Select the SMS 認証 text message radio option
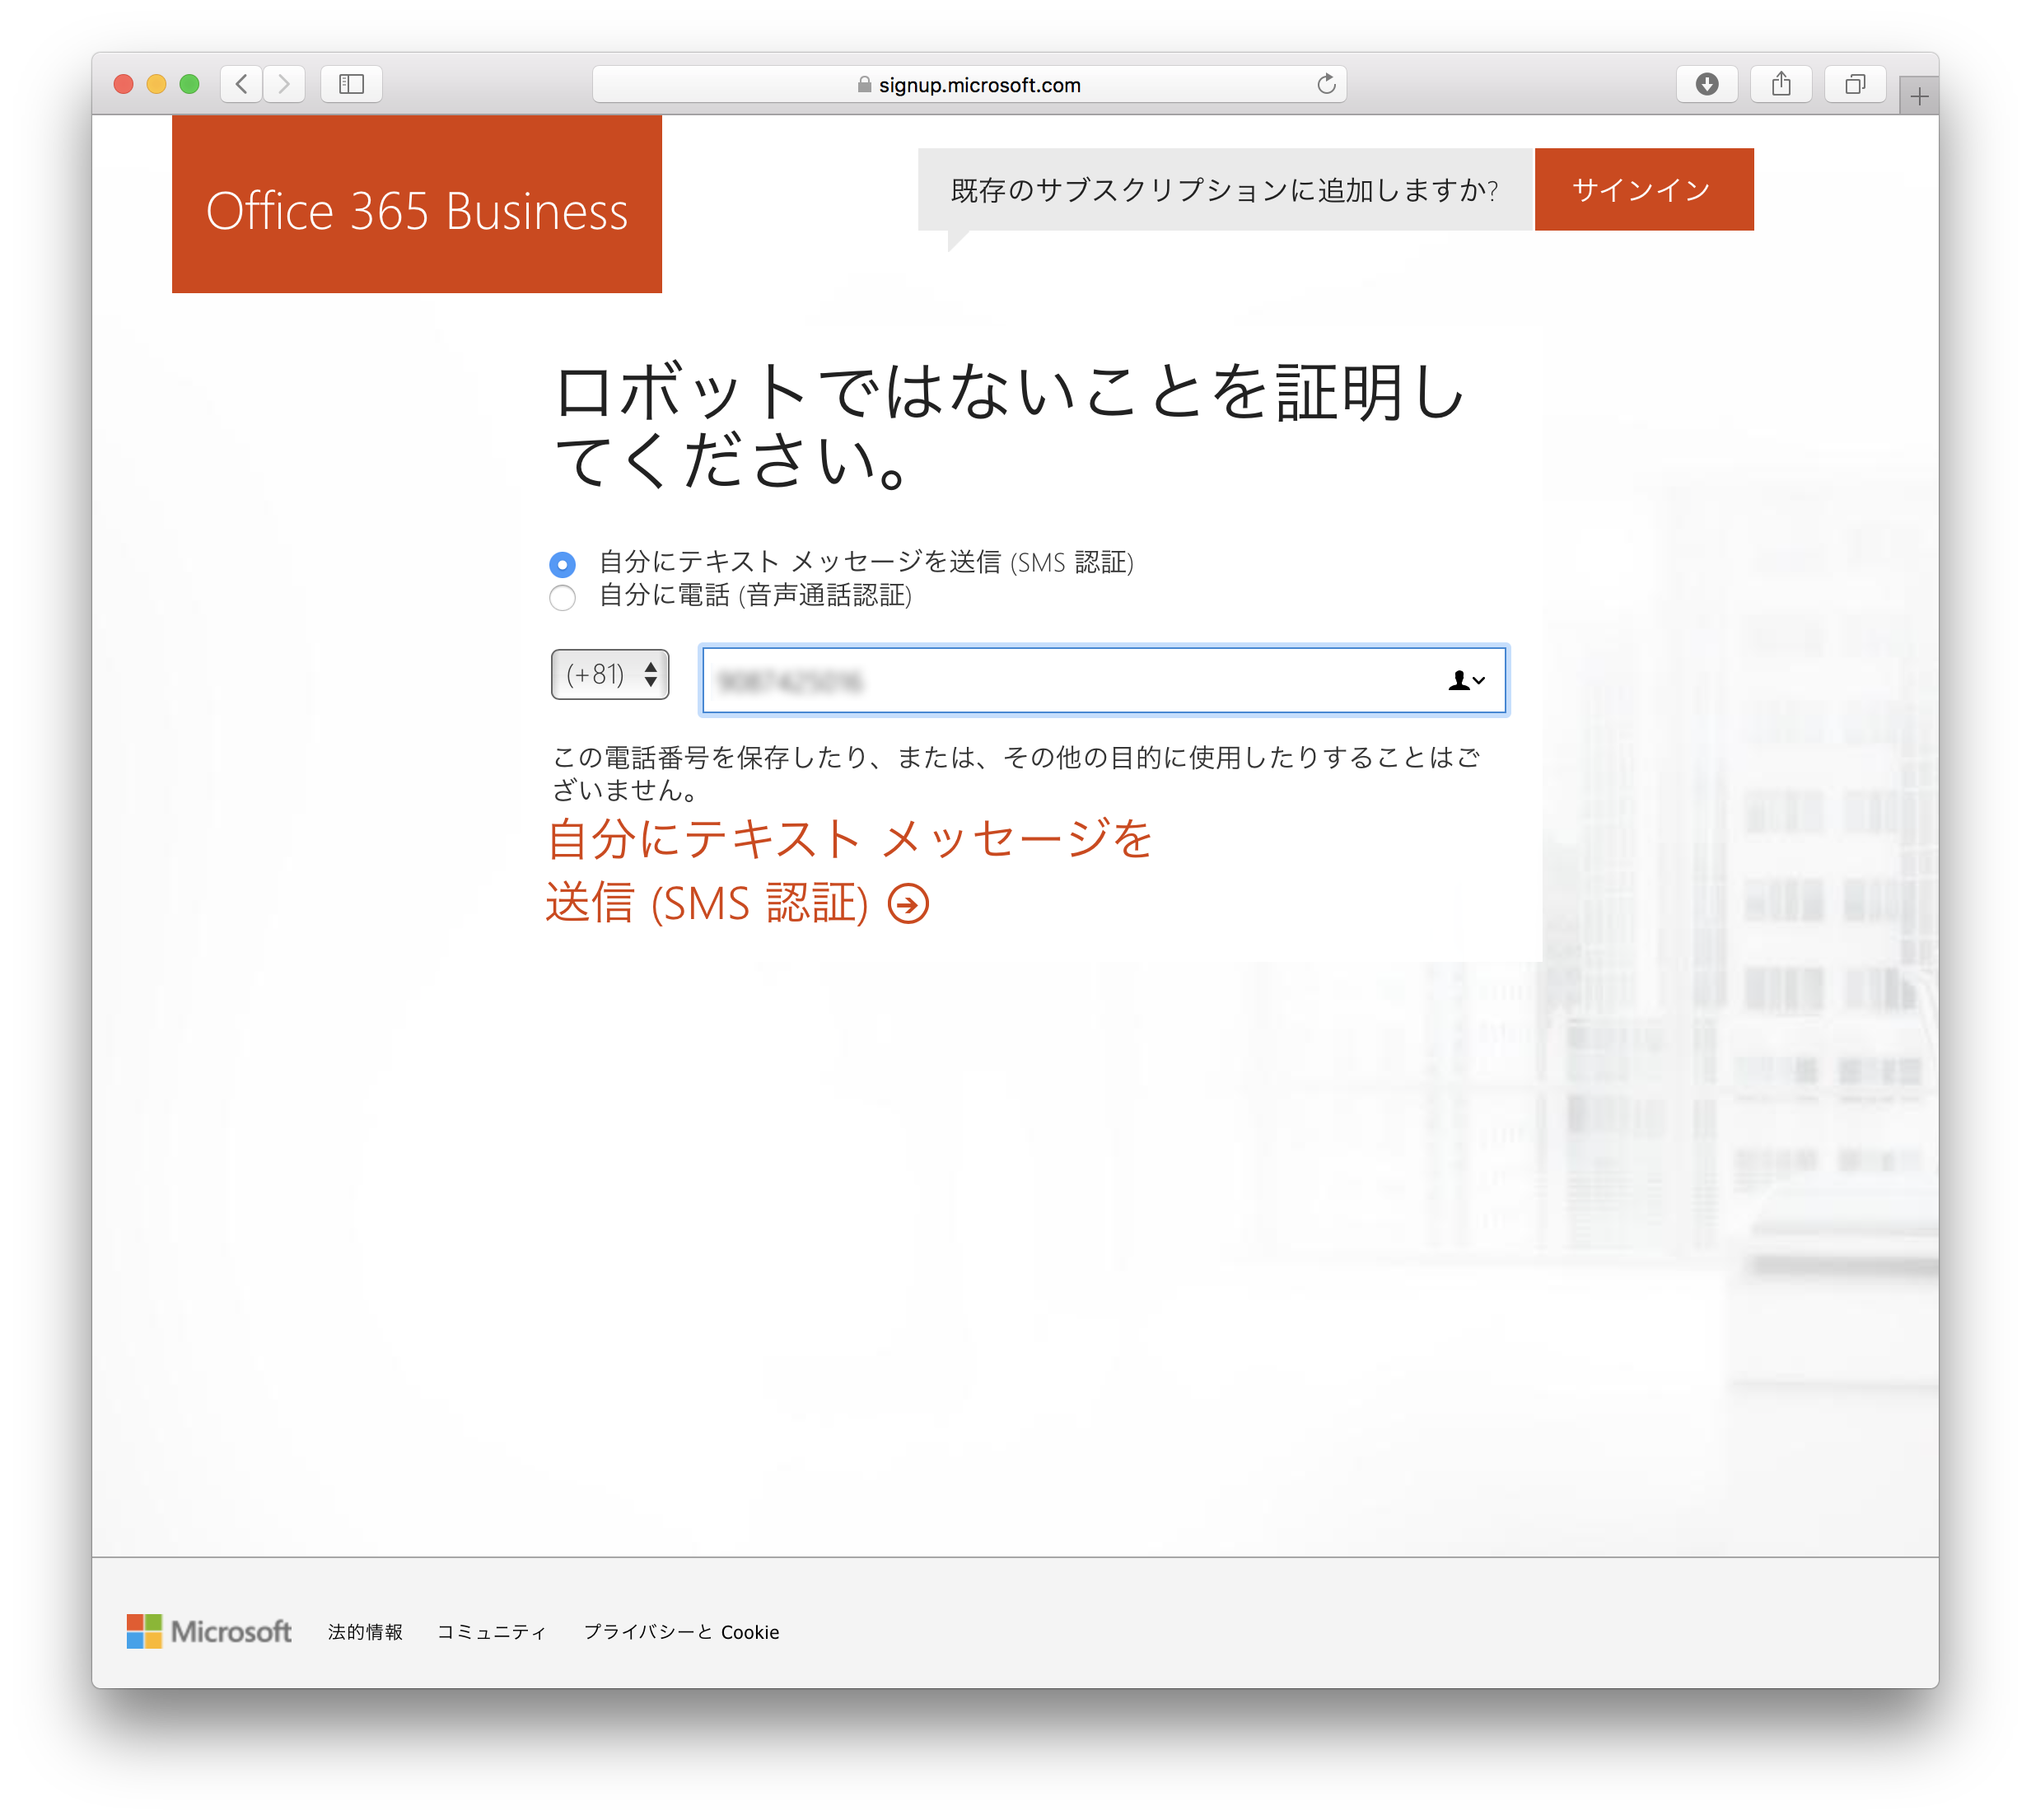This screenshot has width=2031, height=1820. (562, 564)
